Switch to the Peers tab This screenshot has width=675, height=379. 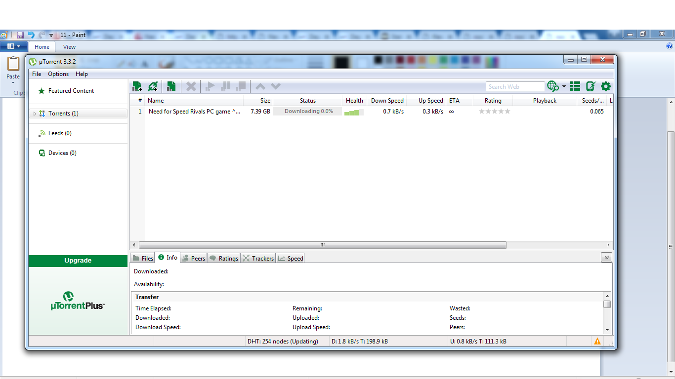point(193,258)
